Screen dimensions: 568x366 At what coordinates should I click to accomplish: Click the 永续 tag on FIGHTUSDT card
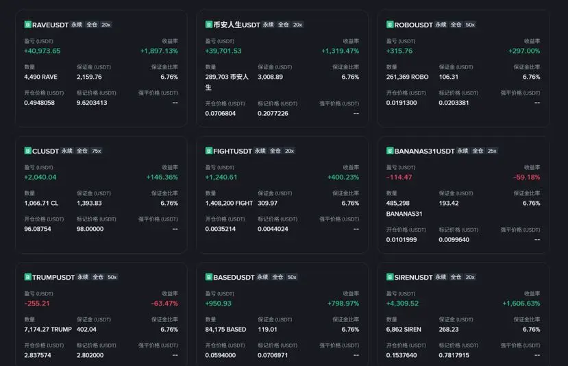260,151
